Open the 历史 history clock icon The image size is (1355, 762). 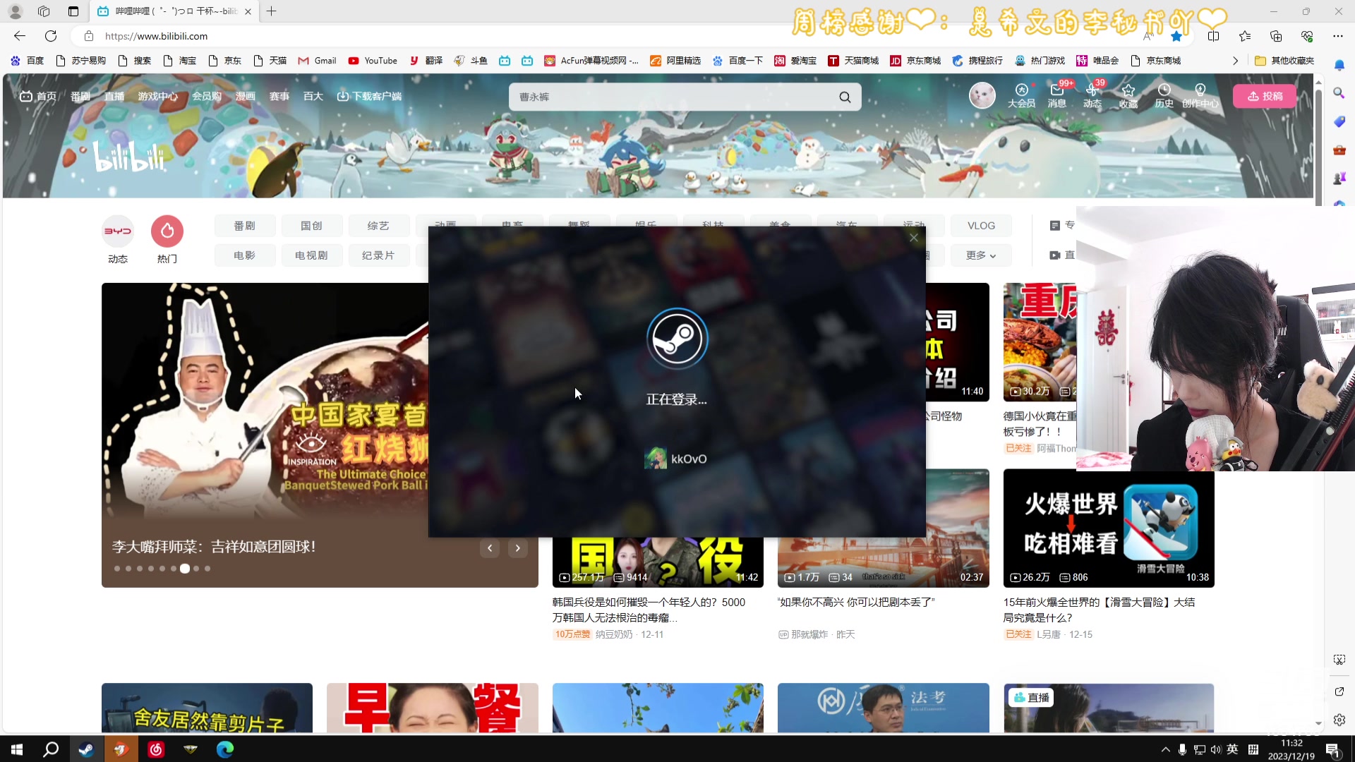1164,96
